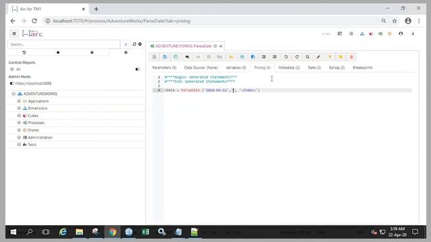Click the dimensions icon in top header
The height and width of the screenshot is (242, 431).
362,34
